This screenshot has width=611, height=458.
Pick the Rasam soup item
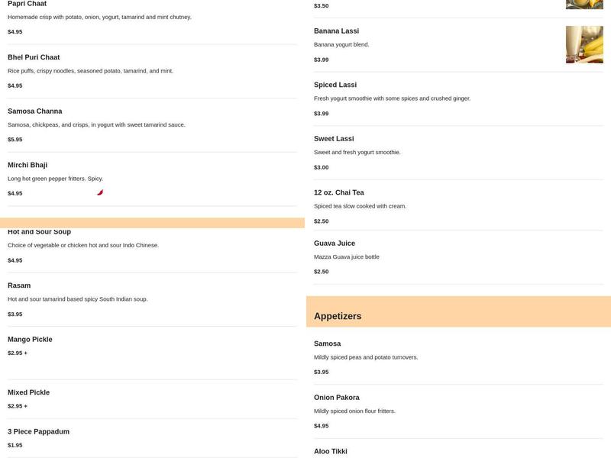(19, 285)
